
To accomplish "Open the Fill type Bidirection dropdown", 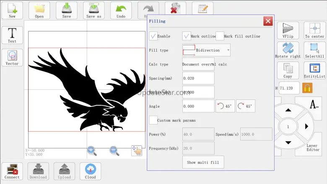I will pyautogui.click(x=206, y=50).
